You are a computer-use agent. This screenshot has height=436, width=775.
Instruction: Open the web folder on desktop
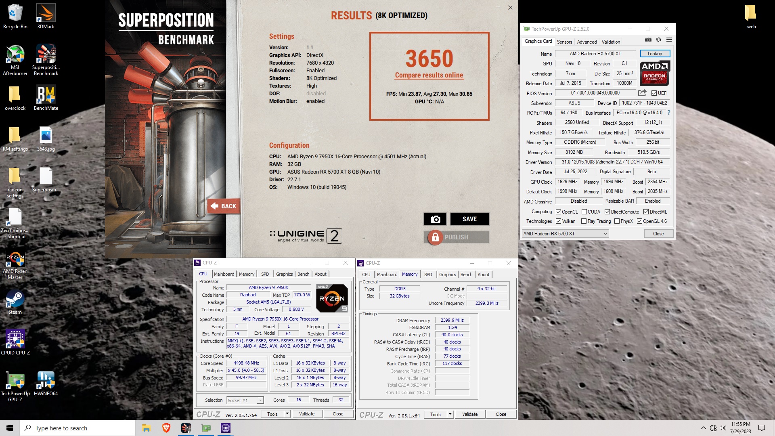click(751, 16)
